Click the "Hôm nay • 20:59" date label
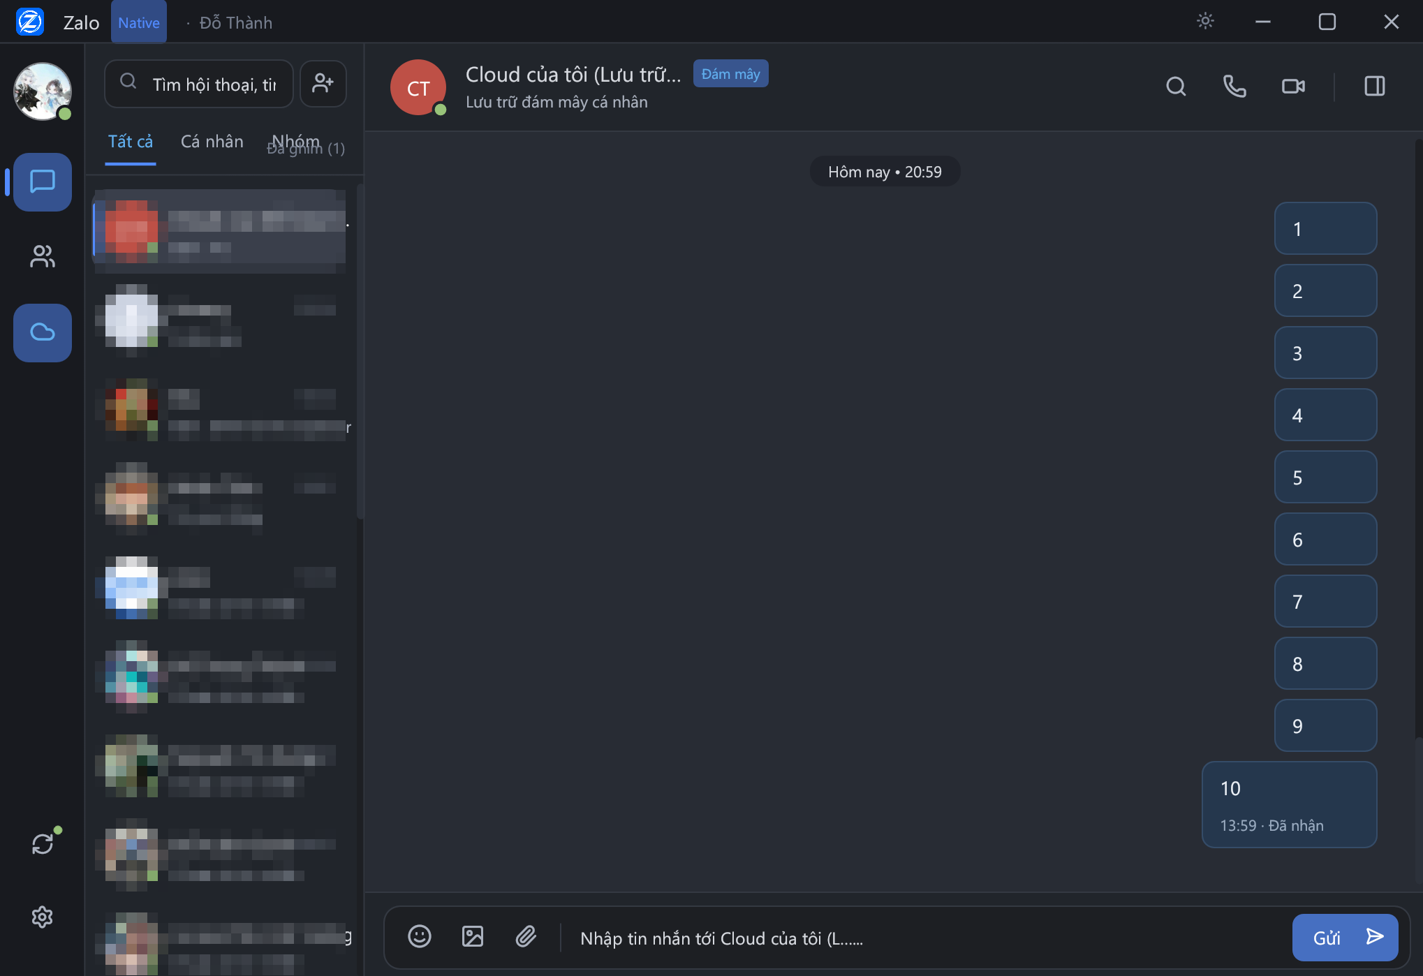The width and height of the screenshot is (1423, 976). (x=885, y=172)
